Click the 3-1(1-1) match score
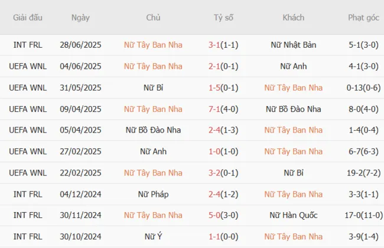Image resolution: width=384 pixels, height=248 pixels. tap(223, 45)
